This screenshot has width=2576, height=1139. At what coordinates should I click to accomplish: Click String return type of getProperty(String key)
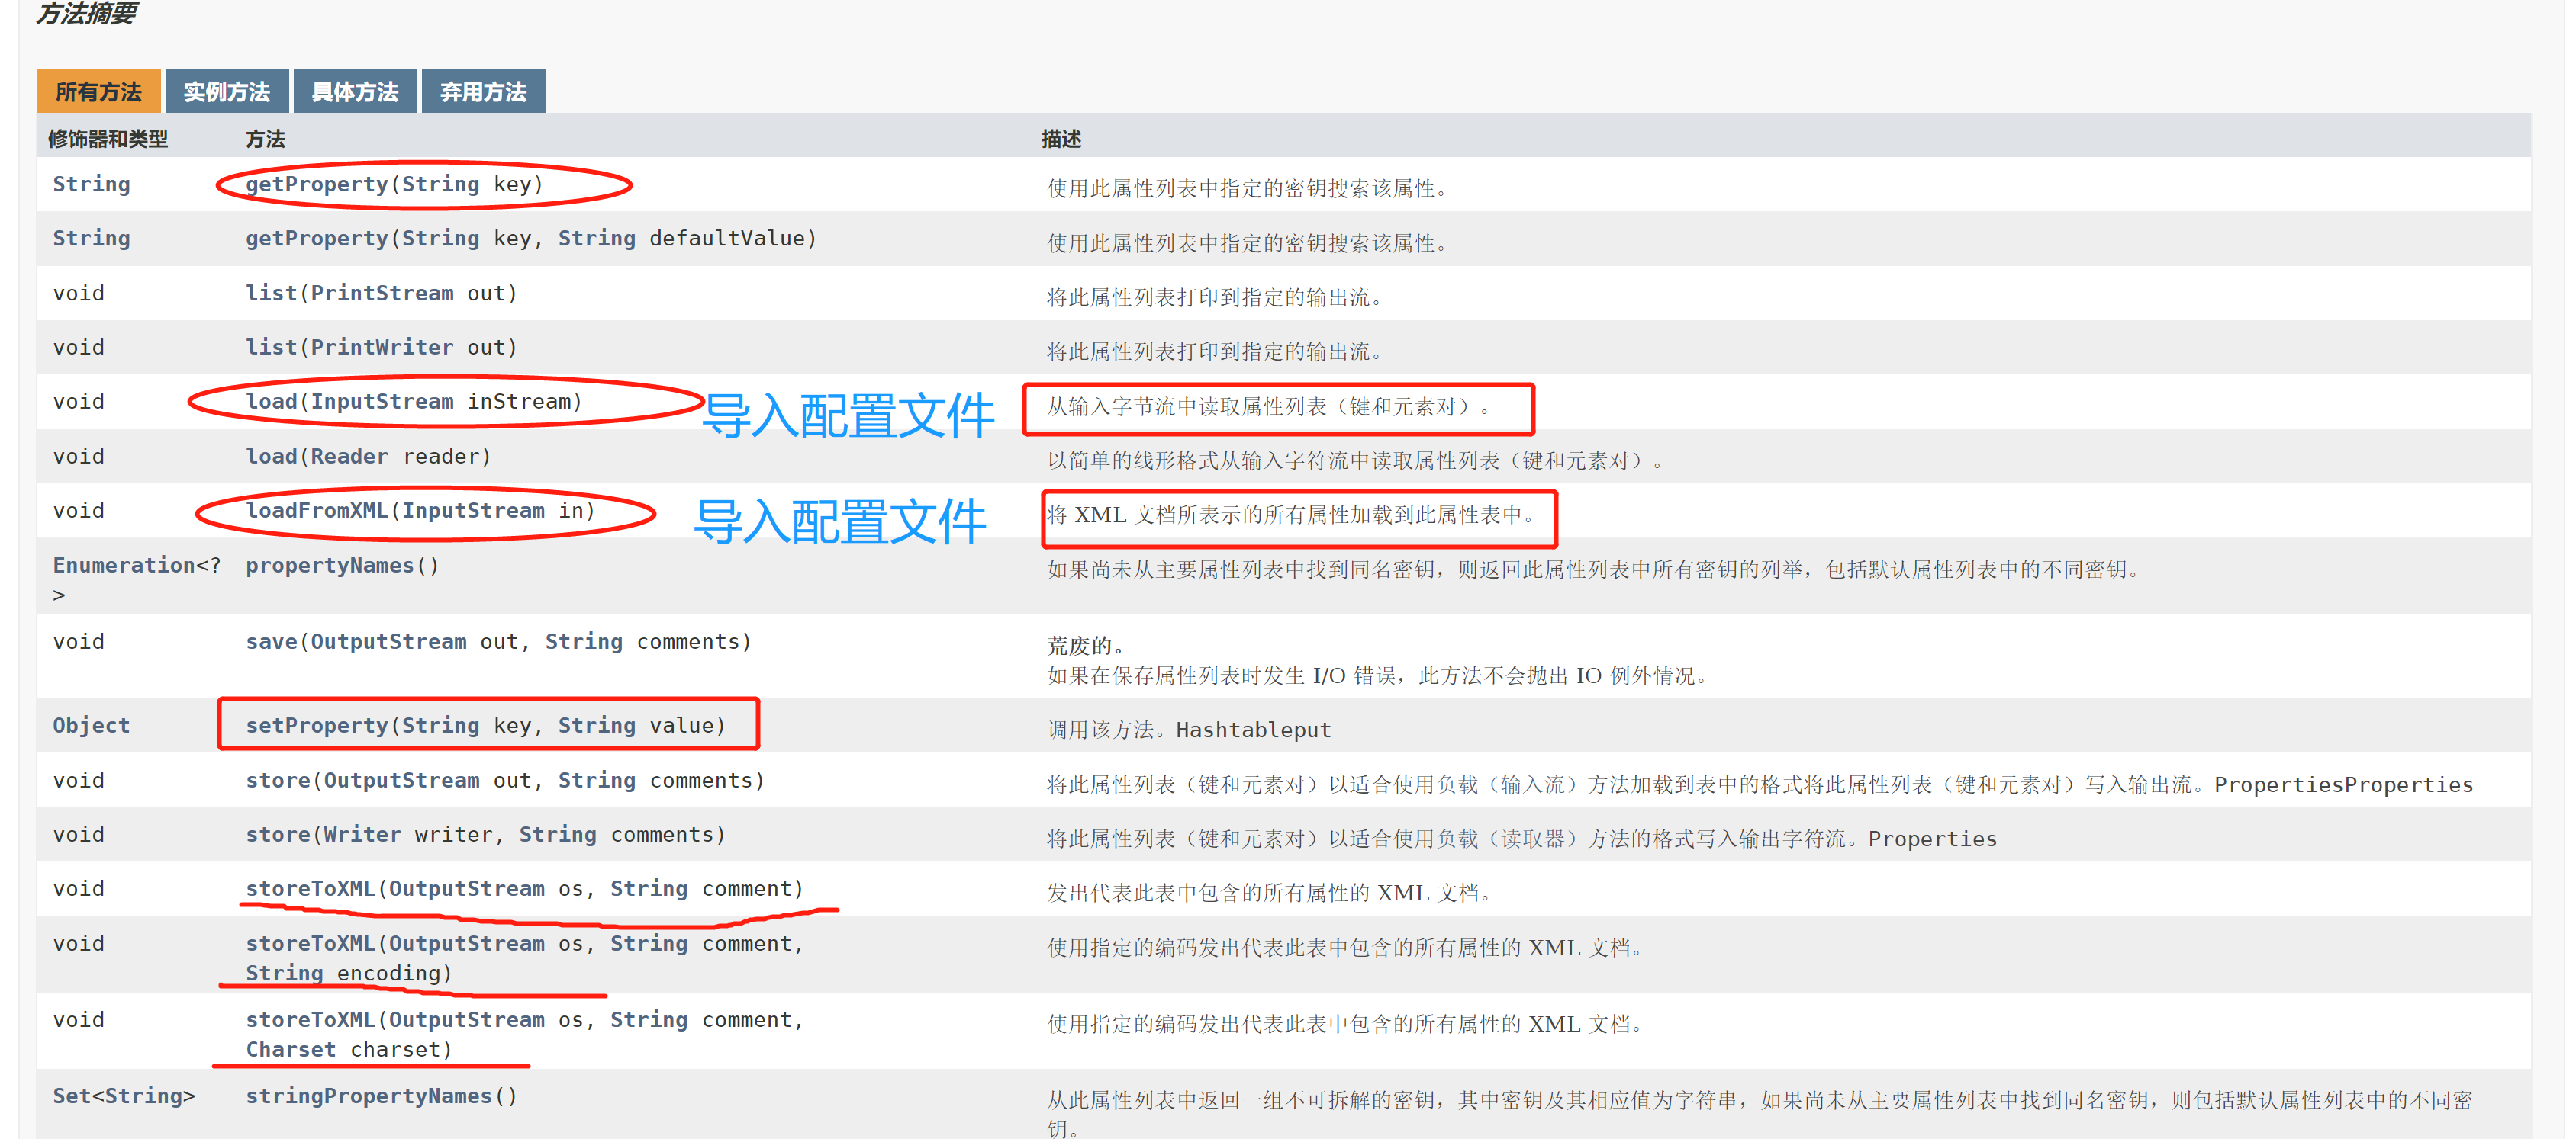91,184
